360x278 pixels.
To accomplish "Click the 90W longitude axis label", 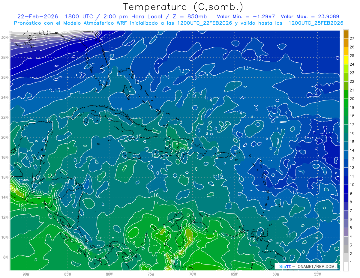I will coord(26,274).
